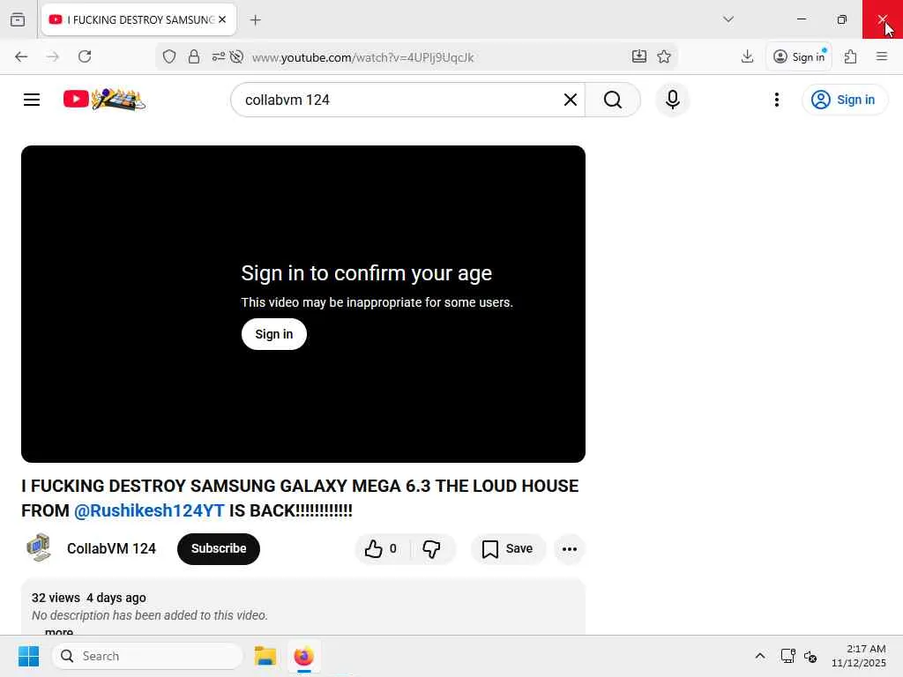This screenshot has height=677, width=903.
Task: Like the video with thumbs up
Action: pos(381,548)
